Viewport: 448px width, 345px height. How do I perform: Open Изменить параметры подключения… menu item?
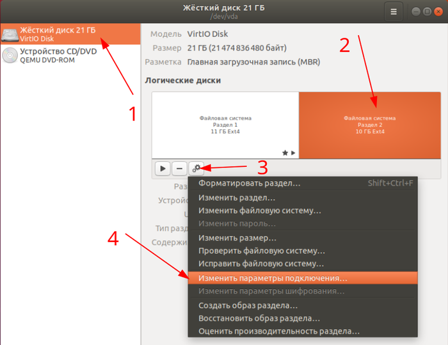coord(273,278)
